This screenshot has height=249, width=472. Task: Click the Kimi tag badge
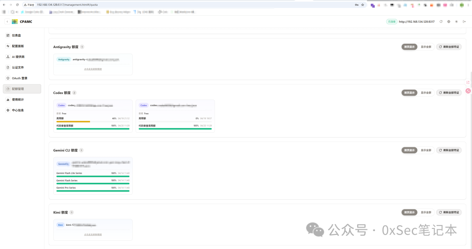(x=60, y=225)
